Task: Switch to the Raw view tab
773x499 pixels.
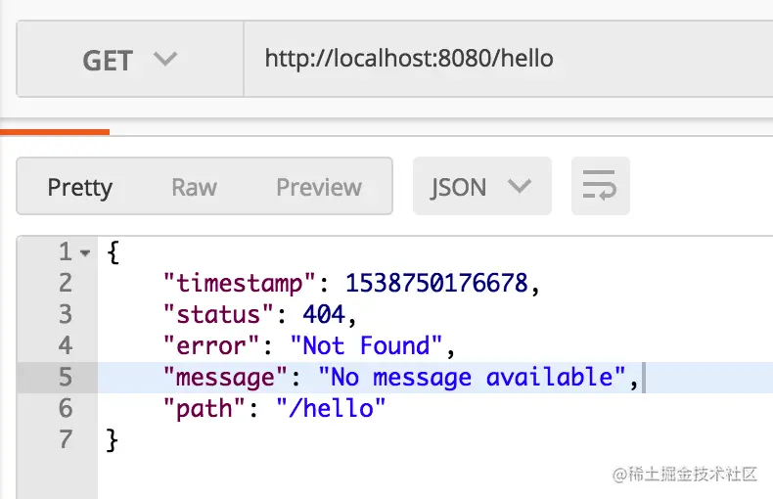Action: pyautogui.click(x=195, y=188)
